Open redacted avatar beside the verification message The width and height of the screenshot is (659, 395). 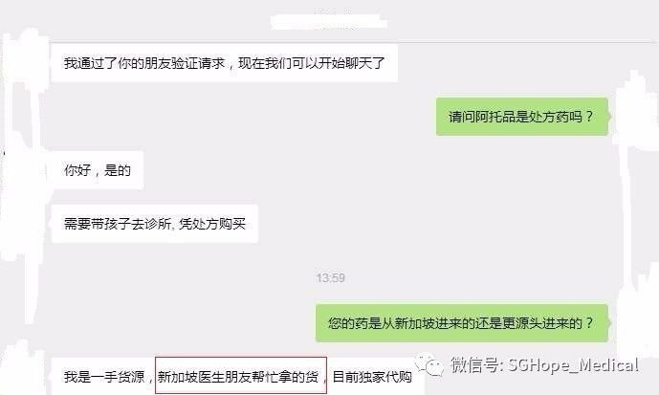[25, 63]
